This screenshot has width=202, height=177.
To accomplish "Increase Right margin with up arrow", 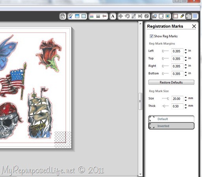I will click(185, 65).
